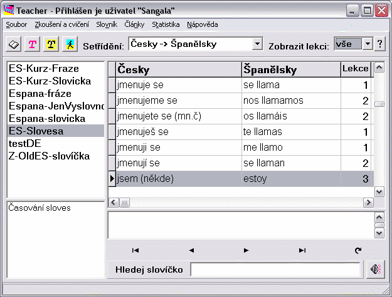Click the Španělsky column header

coord(291,69)
